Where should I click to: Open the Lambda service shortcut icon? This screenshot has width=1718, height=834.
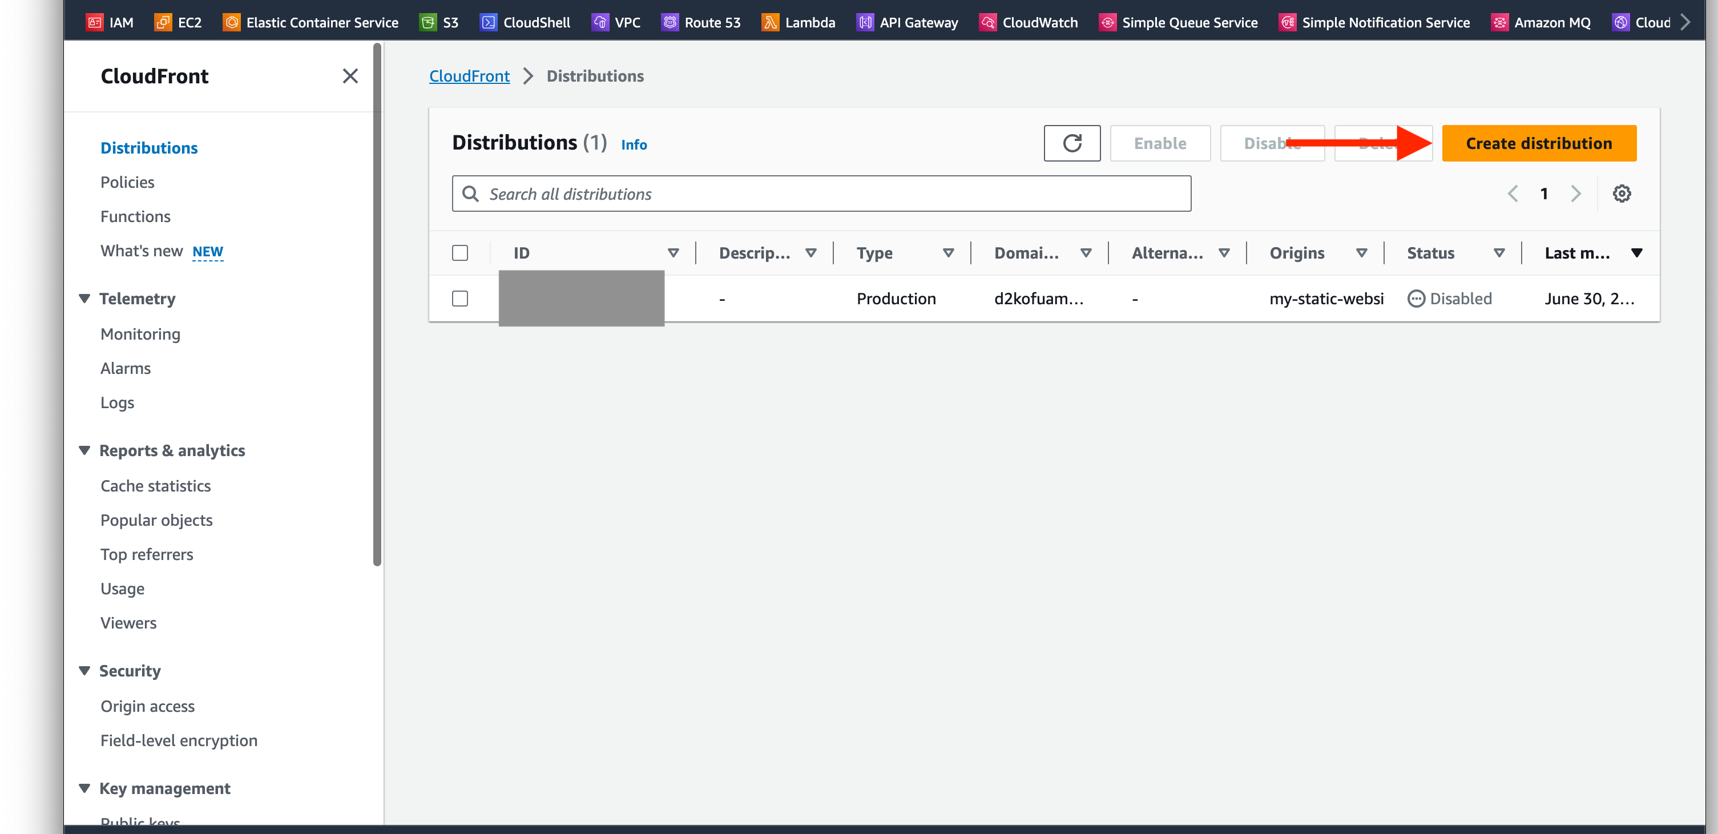tap(771, 22)
